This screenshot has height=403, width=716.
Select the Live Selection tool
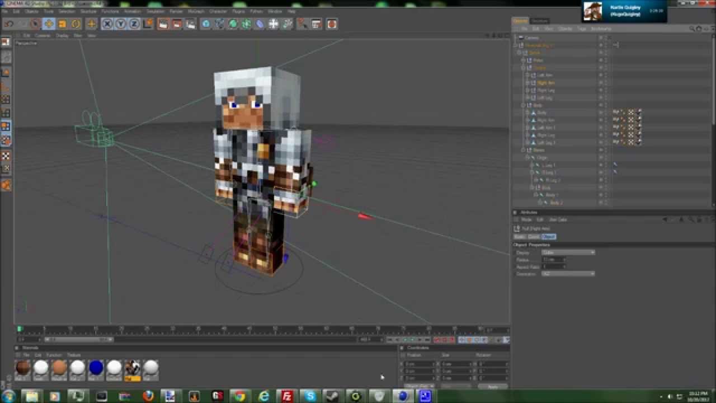[x=35, y=24]
